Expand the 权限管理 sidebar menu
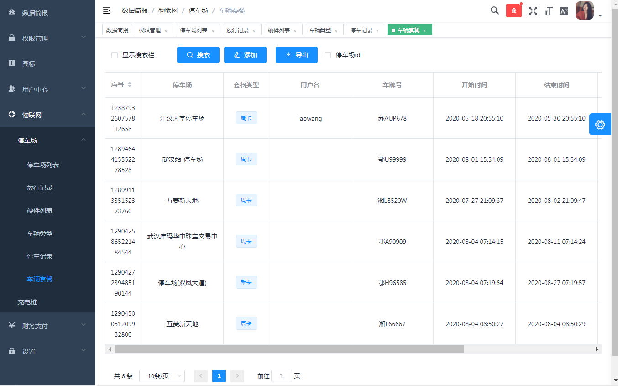 (x=47, y=38)
